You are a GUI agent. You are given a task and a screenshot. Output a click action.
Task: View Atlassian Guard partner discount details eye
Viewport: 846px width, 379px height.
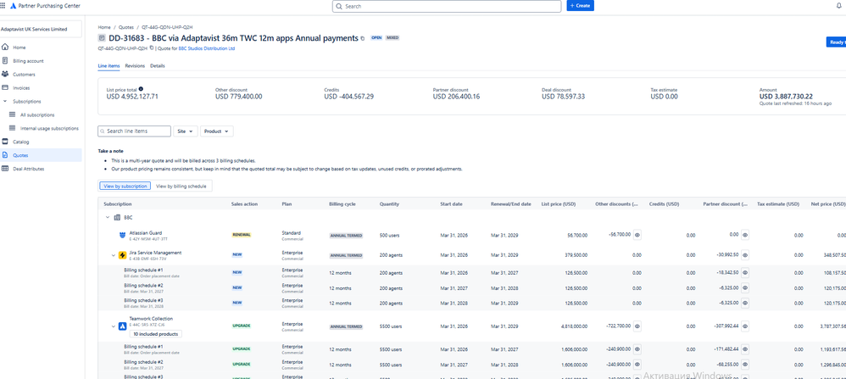(745, 236)
